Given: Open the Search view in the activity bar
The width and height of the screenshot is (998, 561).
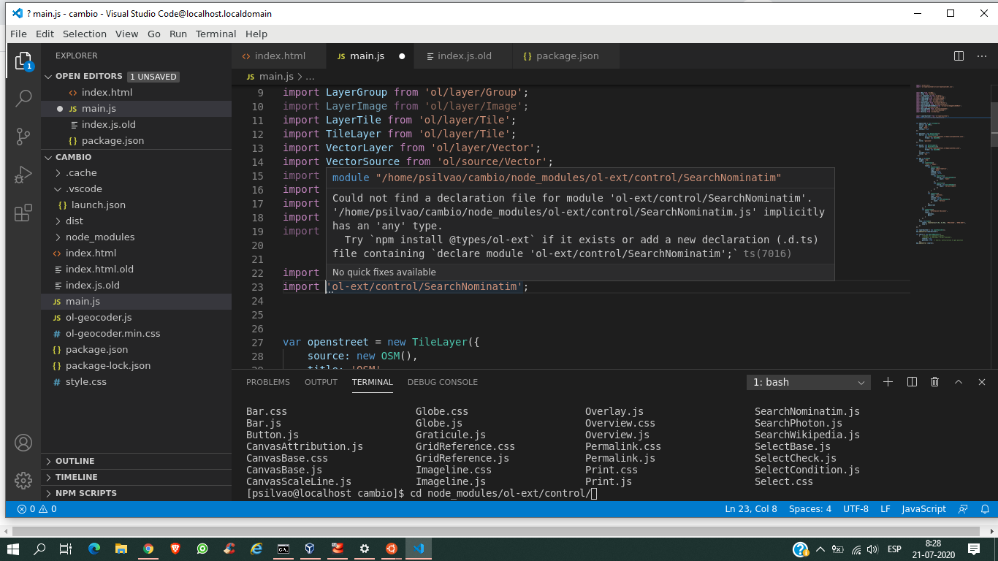Looking at the screenshot, I should tap(24, 97).
